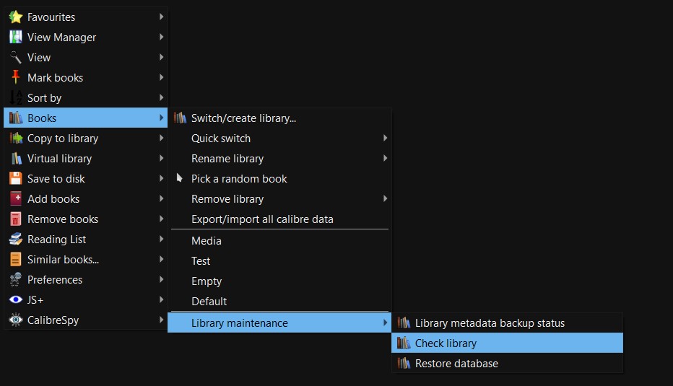Viewport: 673px width, 386px height.
Task: Click the red pin Mark books icon
Action: click(x=15, y=78)
